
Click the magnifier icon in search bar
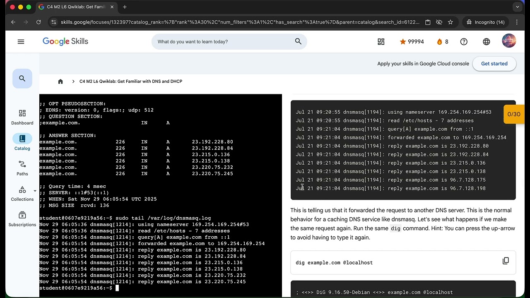[x=298, y=41]
